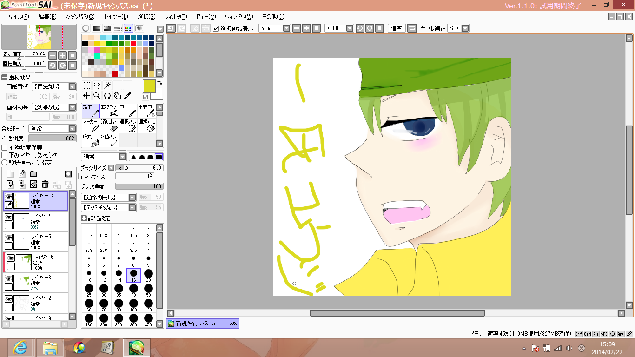Select the hand pan tool
The width and height of the screenshot is (635, 357).
(x=117, y=96)
